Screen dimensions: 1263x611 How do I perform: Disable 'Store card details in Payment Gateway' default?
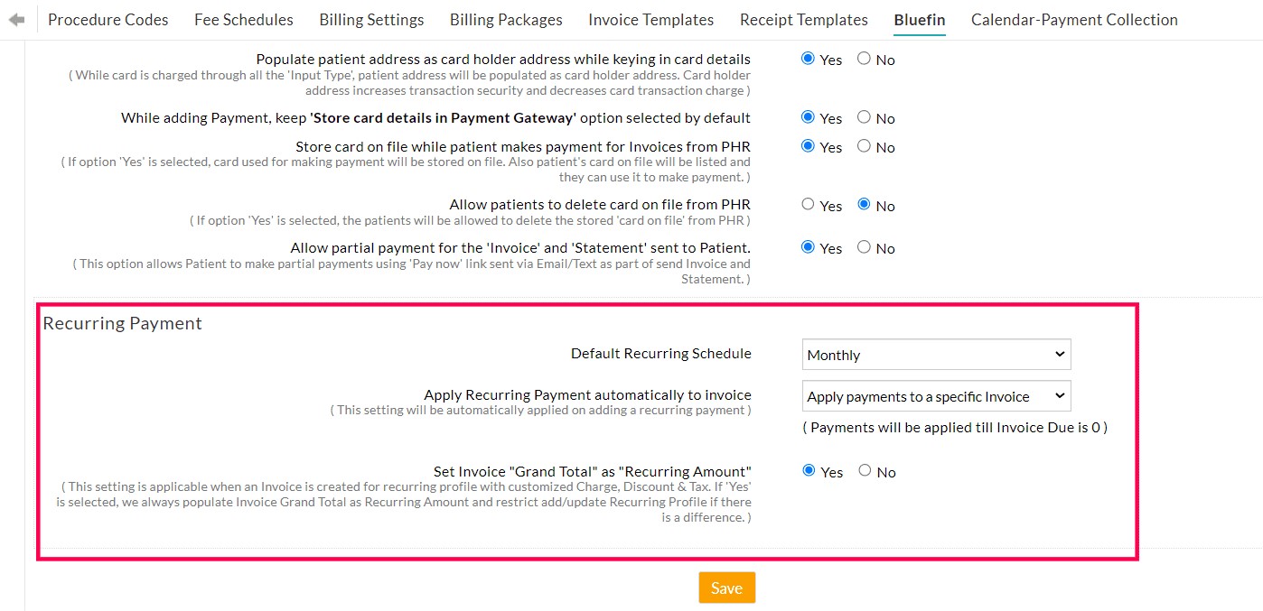coord(863,116)
